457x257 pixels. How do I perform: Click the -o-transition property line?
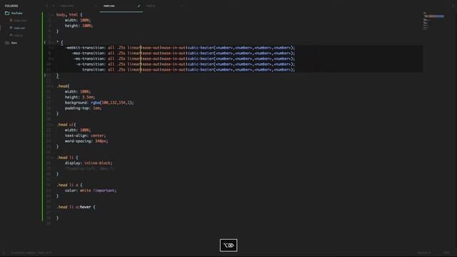point(186,64)
